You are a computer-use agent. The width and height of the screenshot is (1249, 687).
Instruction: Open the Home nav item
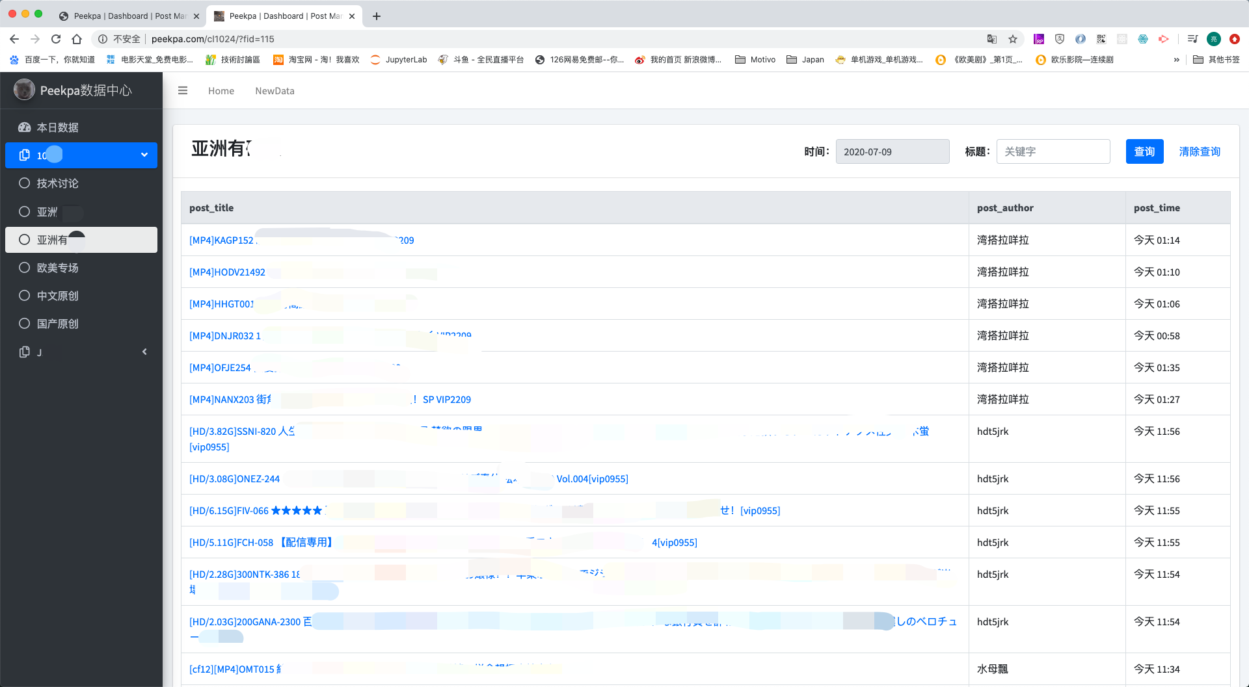tap(221, 91)
